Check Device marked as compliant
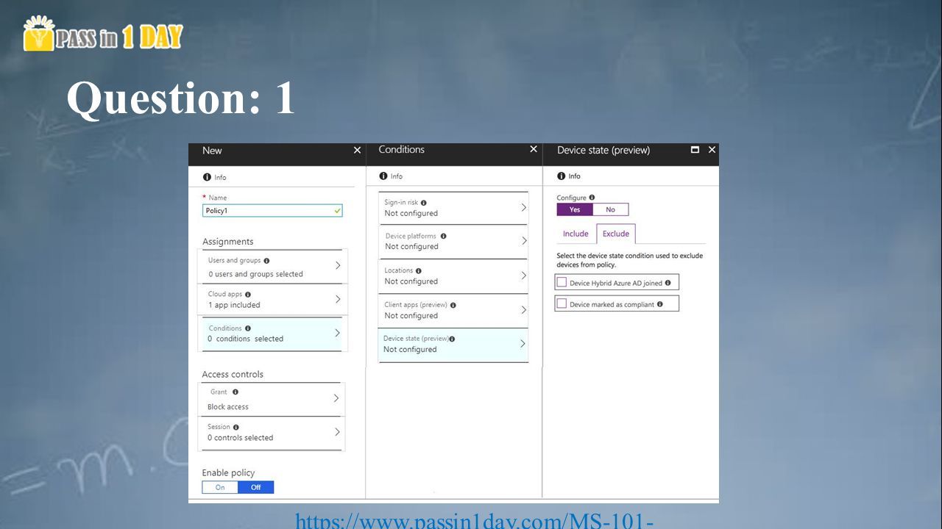 point(562,303)
